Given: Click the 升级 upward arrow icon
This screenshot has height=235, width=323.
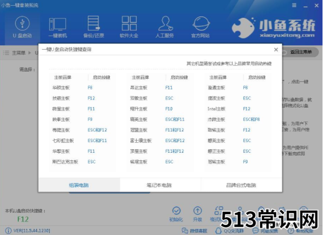Looking at the screenshot, I should (x=198, y=211).
